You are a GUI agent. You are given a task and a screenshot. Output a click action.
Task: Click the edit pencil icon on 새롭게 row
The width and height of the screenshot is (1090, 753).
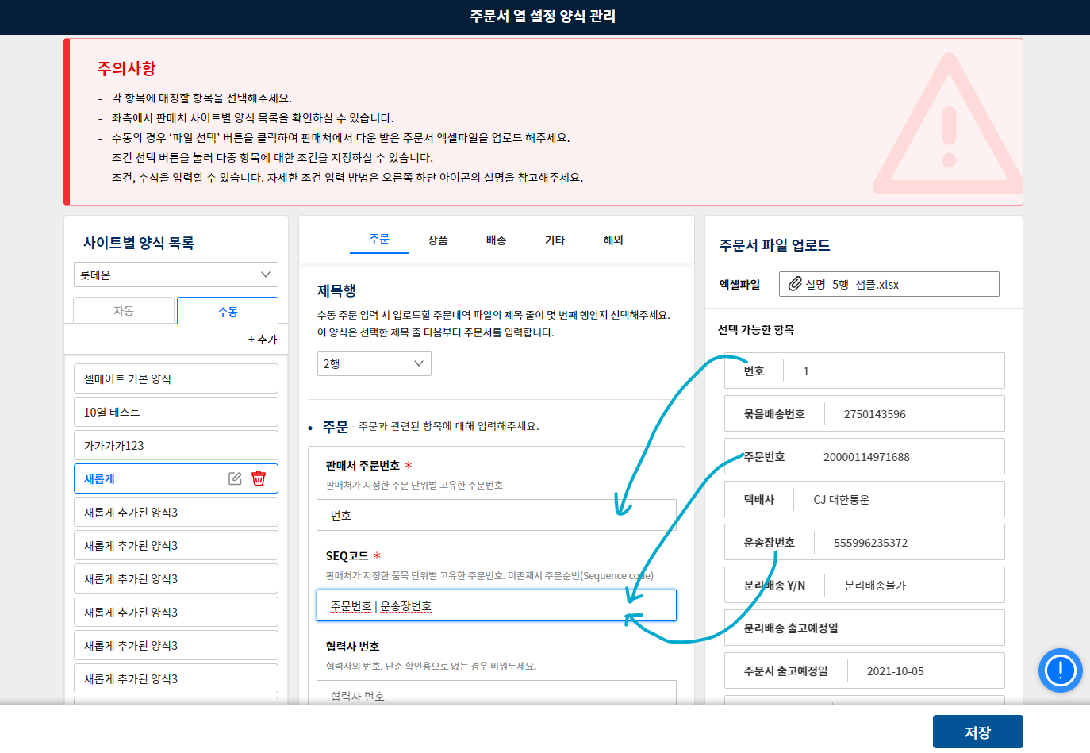click(235, 478)
